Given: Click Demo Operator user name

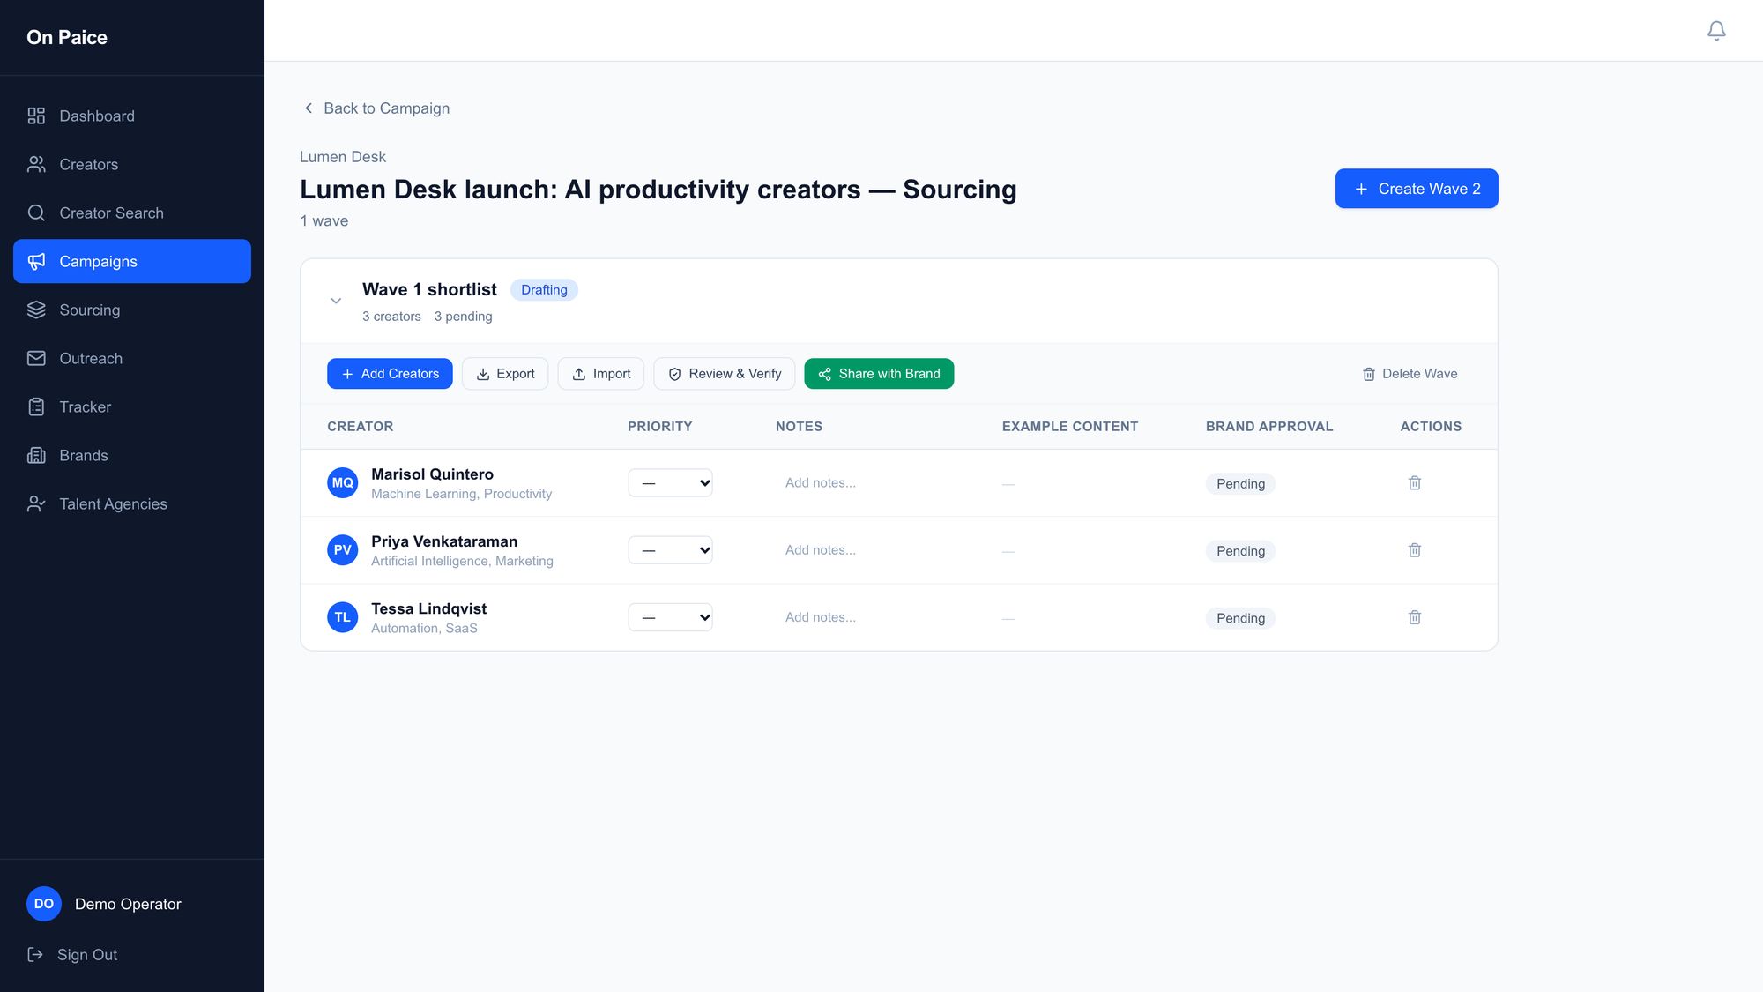Looking at the screenshot, I should [128, 904].
